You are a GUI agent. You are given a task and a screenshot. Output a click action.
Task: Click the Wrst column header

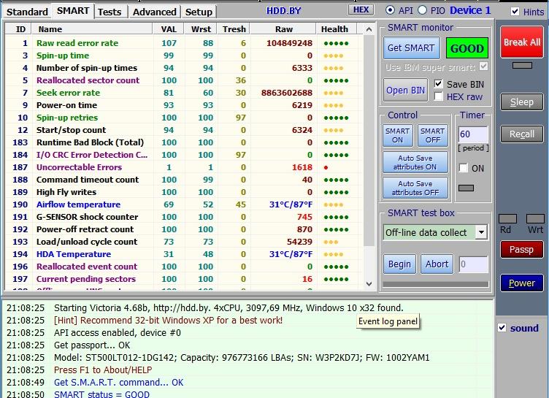201,29
